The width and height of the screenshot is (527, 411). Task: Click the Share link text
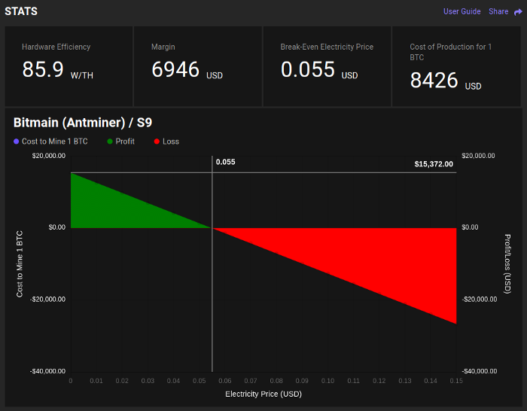click(498, 11)
